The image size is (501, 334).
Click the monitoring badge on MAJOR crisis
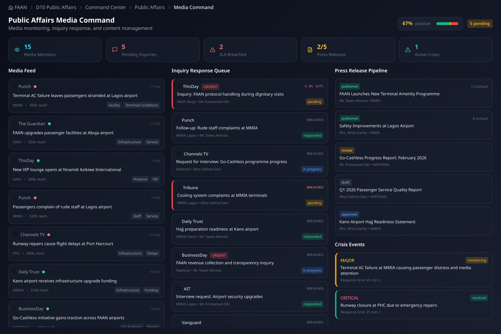pos(477,260)
